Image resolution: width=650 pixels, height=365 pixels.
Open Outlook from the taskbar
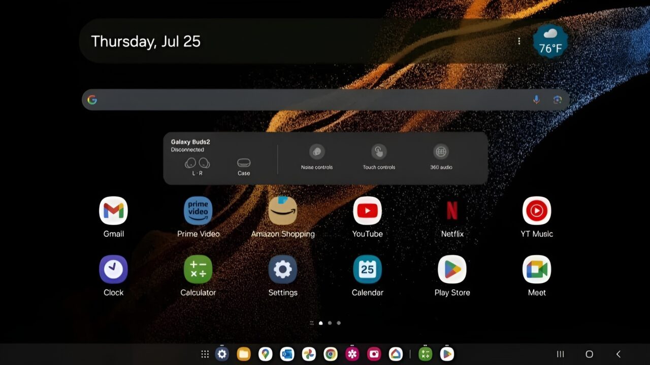(x=287, y=354)
